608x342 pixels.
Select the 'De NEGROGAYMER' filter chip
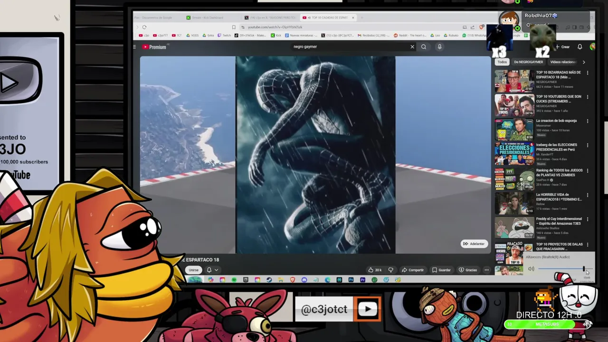[x=528, y=62]
